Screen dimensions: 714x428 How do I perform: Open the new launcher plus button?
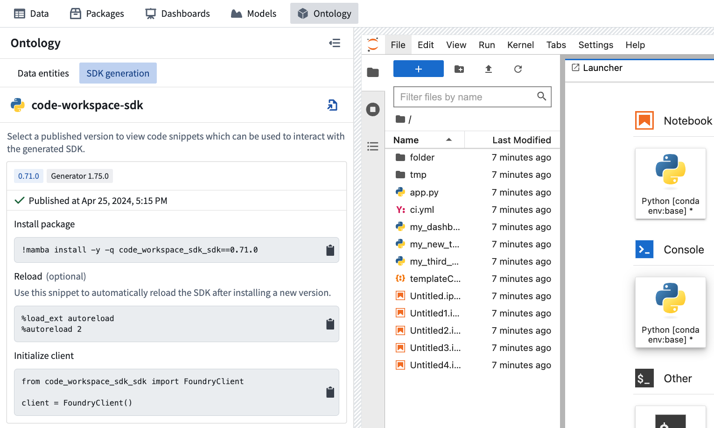coord(419,69)
